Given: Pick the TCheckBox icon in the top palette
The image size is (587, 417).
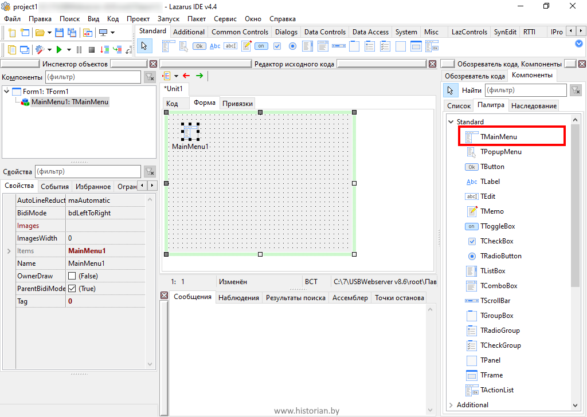Looking at the screenshot, I should point(277,46).
